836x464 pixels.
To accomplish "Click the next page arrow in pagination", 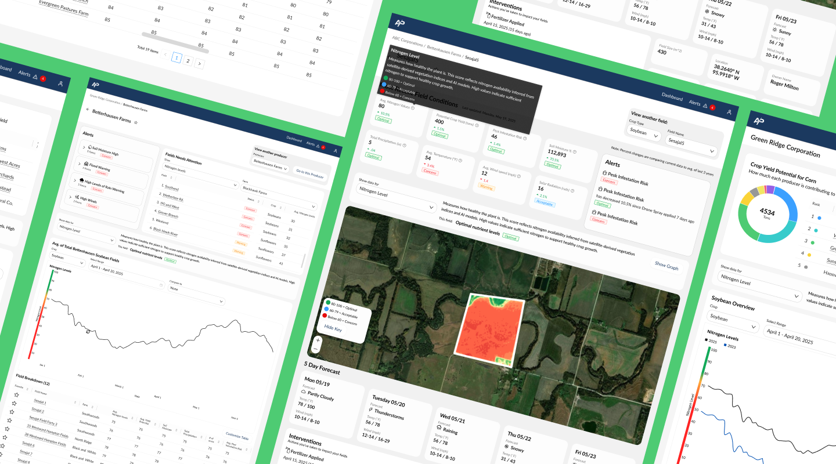I will (x=200, y=63).
